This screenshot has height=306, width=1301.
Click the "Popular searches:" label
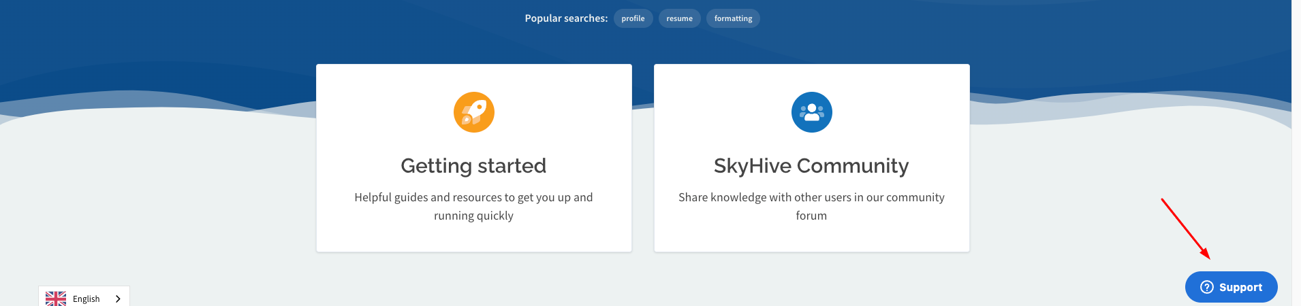566,18
